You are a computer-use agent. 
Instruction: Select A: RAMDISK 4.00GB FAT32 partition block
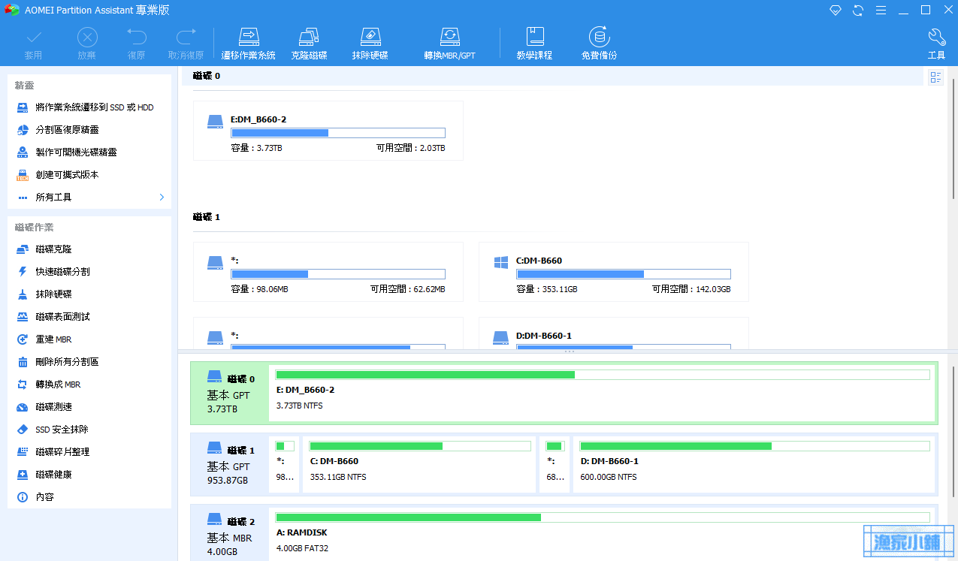click(603, 535)
